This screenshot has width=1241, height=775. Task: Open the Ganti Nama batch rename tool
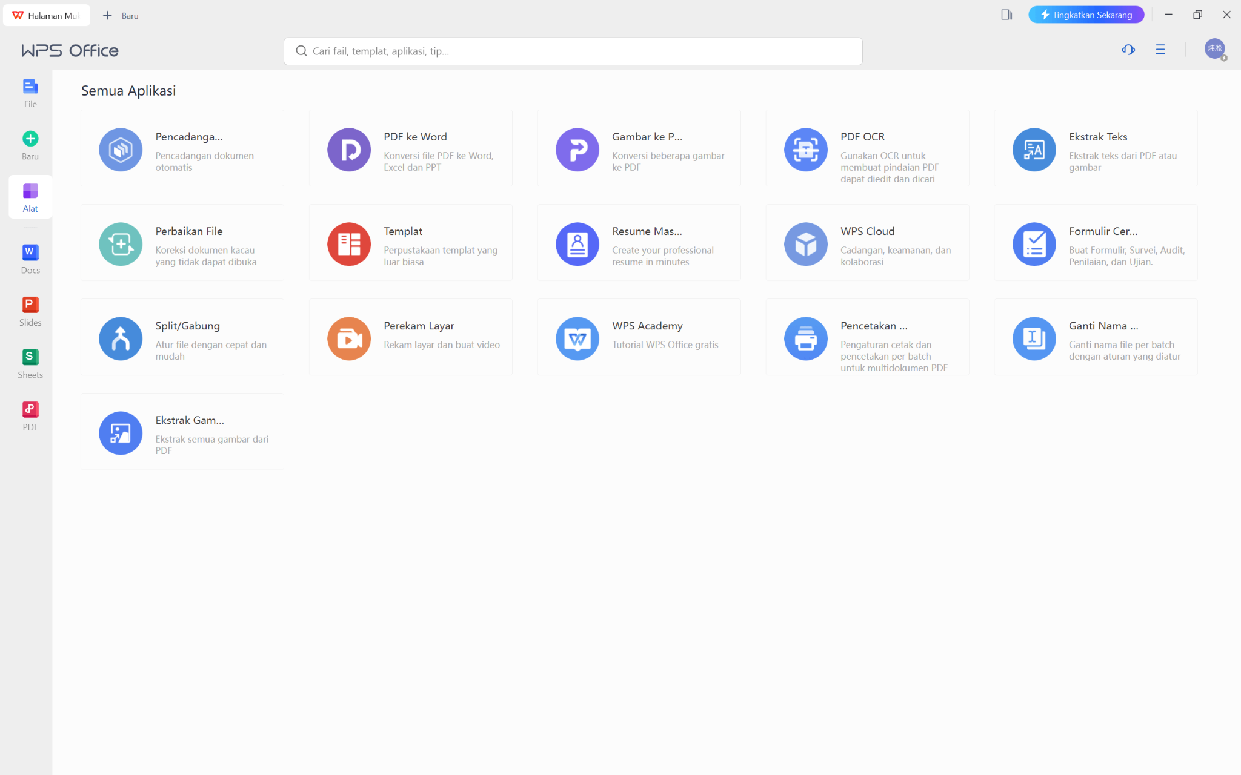1034,338
